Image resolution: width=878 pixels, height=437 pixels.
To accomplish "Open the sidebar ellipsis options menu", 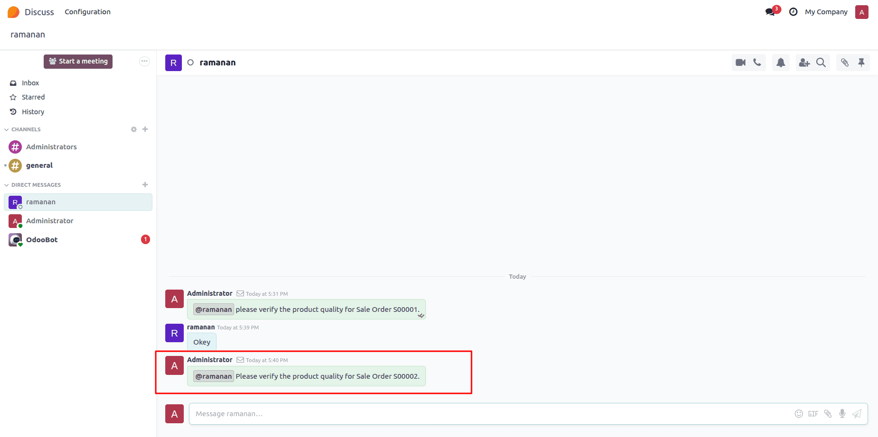I will click(144, 61).
